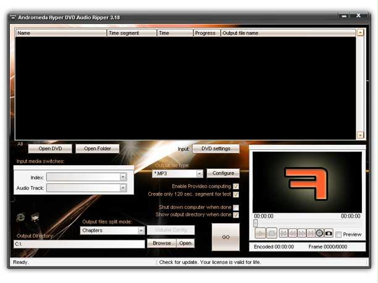The width and height of the screenshot is (378, 283).
Task: Click the Output file name column header
Action: click(x=288, y=33)
